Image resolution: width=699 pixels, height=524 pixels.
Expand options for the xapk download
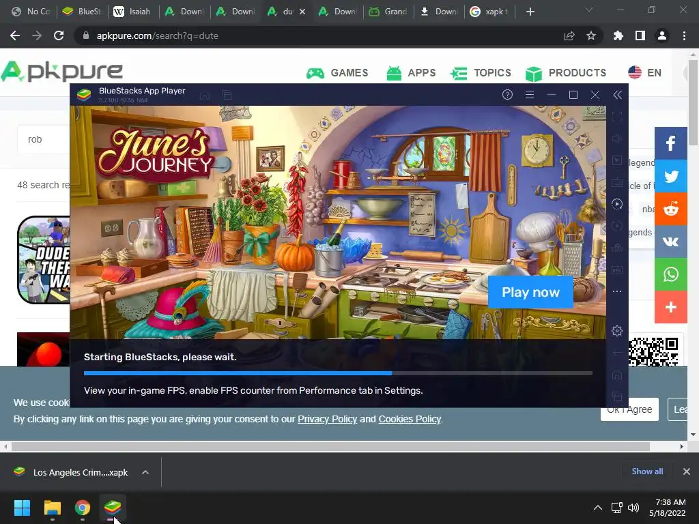[145, 472]
